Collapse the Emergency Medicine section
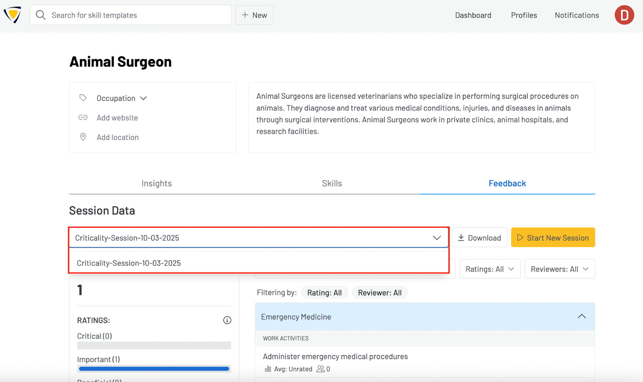The width and height of the screenshot is (643, 382). (x=582, y=316)
